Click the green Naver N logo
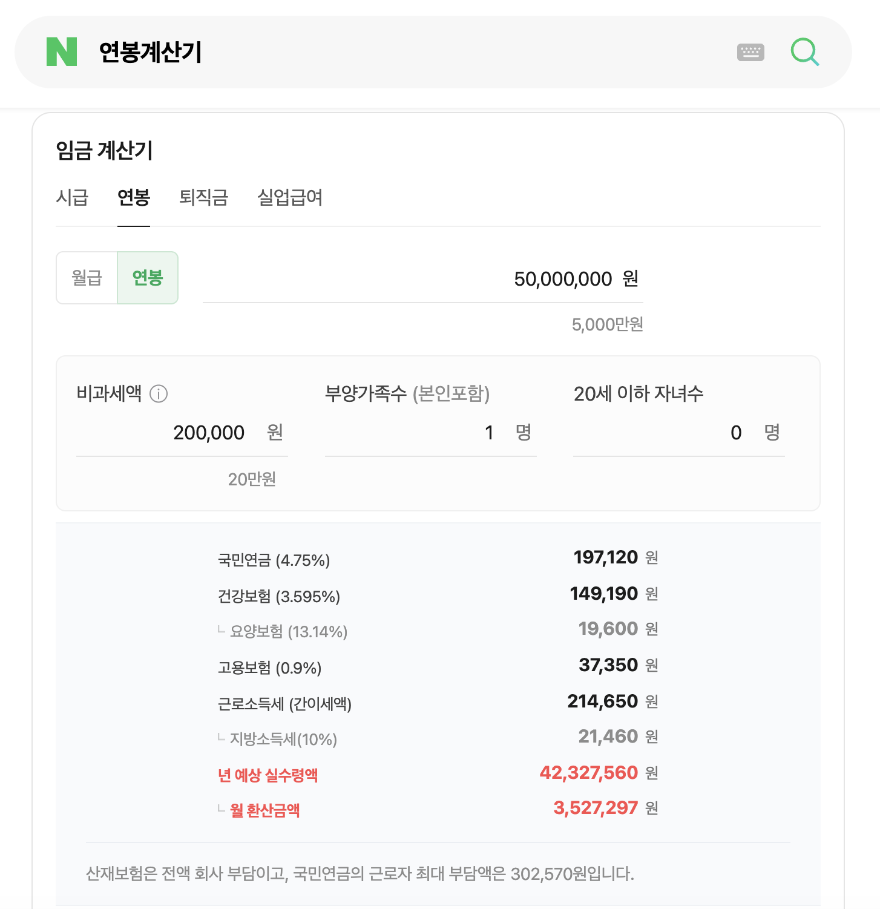This screenshot has height=909, width=880. point(62,51)
